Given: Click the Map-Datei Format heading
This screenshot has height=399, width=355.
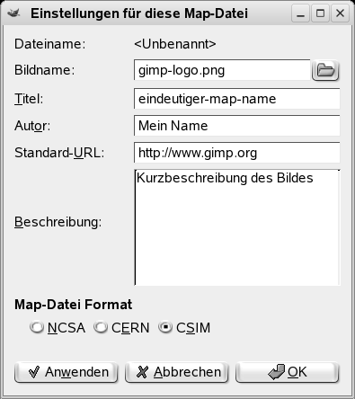Looking at the screenshot, I should (x=73, y=305).
